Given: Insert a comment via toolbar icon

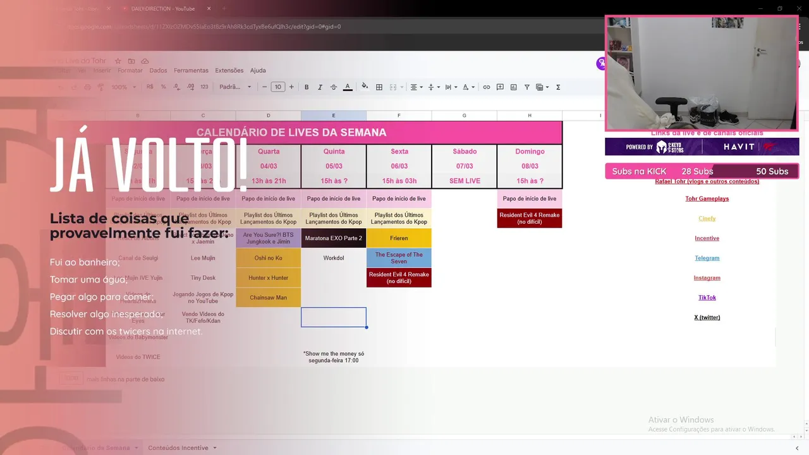Looking at the screenshot, I should pos(500,87).
